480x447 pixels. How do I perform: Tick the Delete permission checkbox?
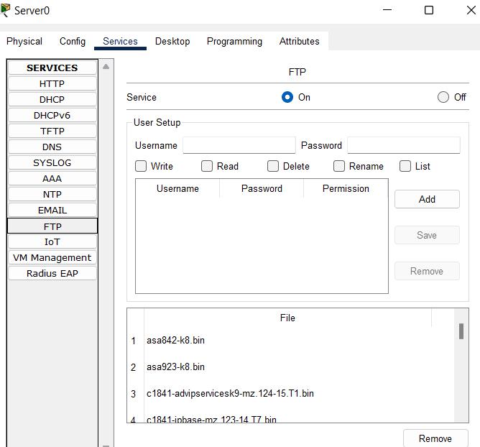pyautogui.click(x=273, y=166)
